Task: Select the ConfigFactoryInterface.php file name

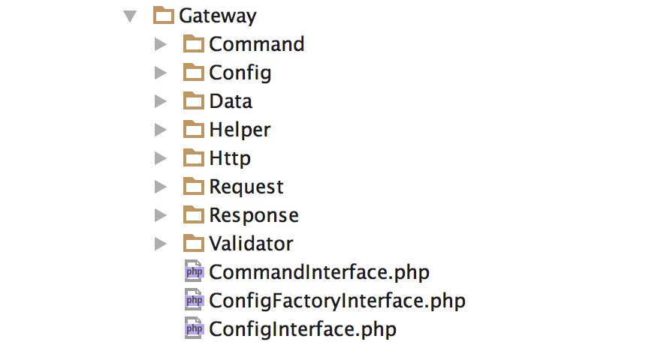Action: point(337,301)
